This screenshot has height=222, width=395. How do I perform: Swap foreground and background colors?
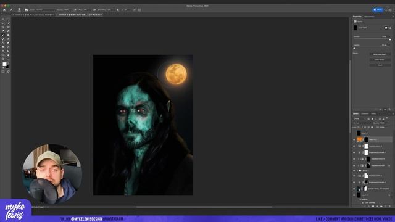pos(8,63)
